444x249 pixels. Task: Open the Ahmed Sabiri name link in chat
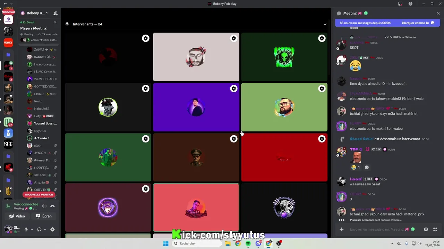click(361, 139)
